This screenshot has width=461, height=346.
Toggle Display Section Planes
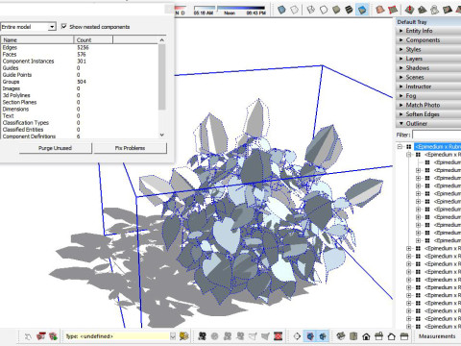click(x=310, y=336)
